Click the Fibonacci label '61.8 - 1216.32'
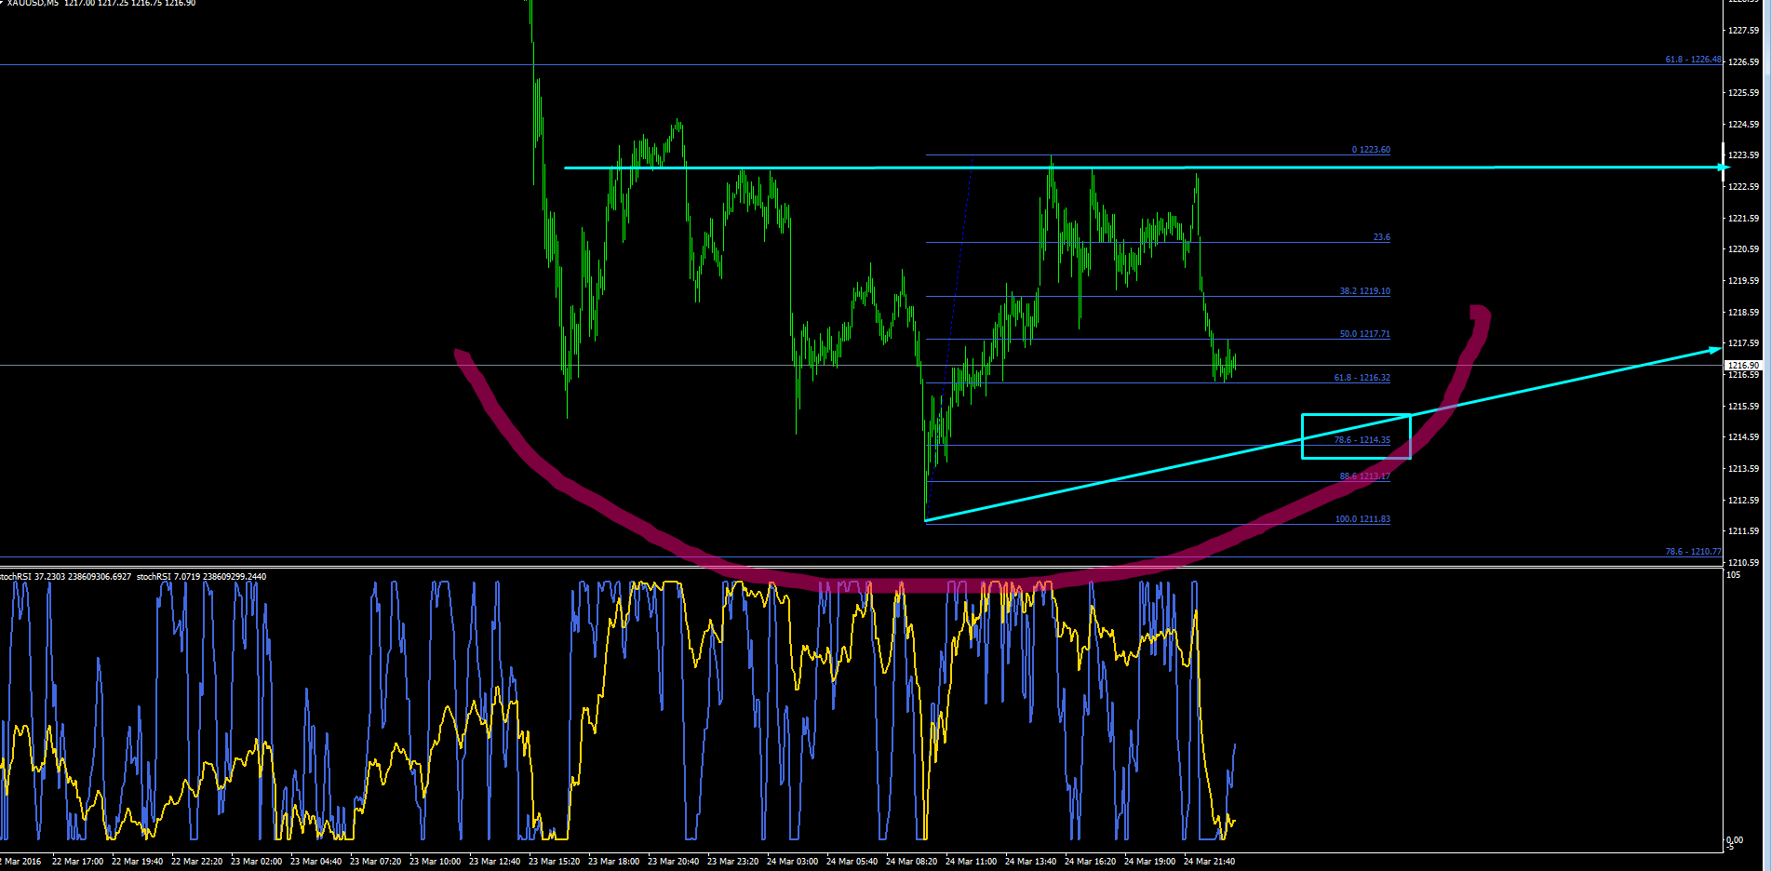 (x=1362, y=378)
